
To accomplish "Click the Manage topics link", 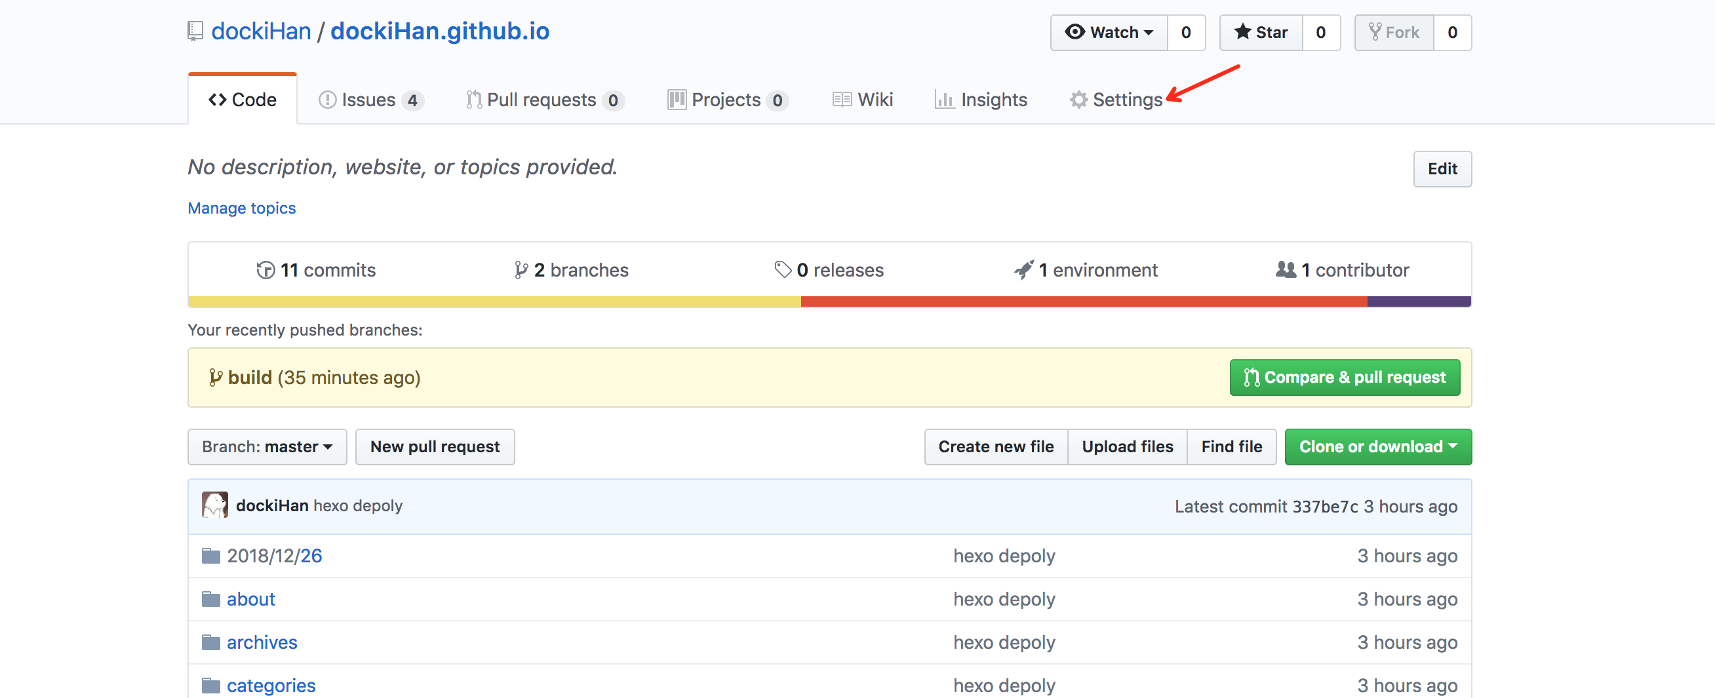I will click(x=242, y=208).
